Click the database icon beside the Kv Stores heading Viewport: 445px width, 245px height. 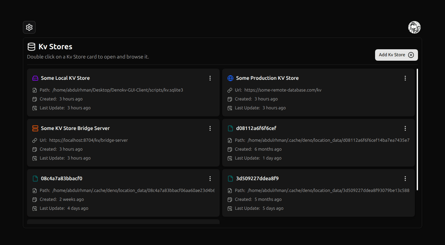coord(31,46)
